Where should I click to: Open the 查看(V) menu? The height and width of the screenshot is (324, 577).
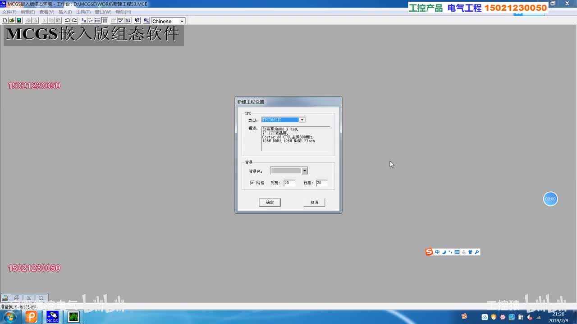pos(47,12)
